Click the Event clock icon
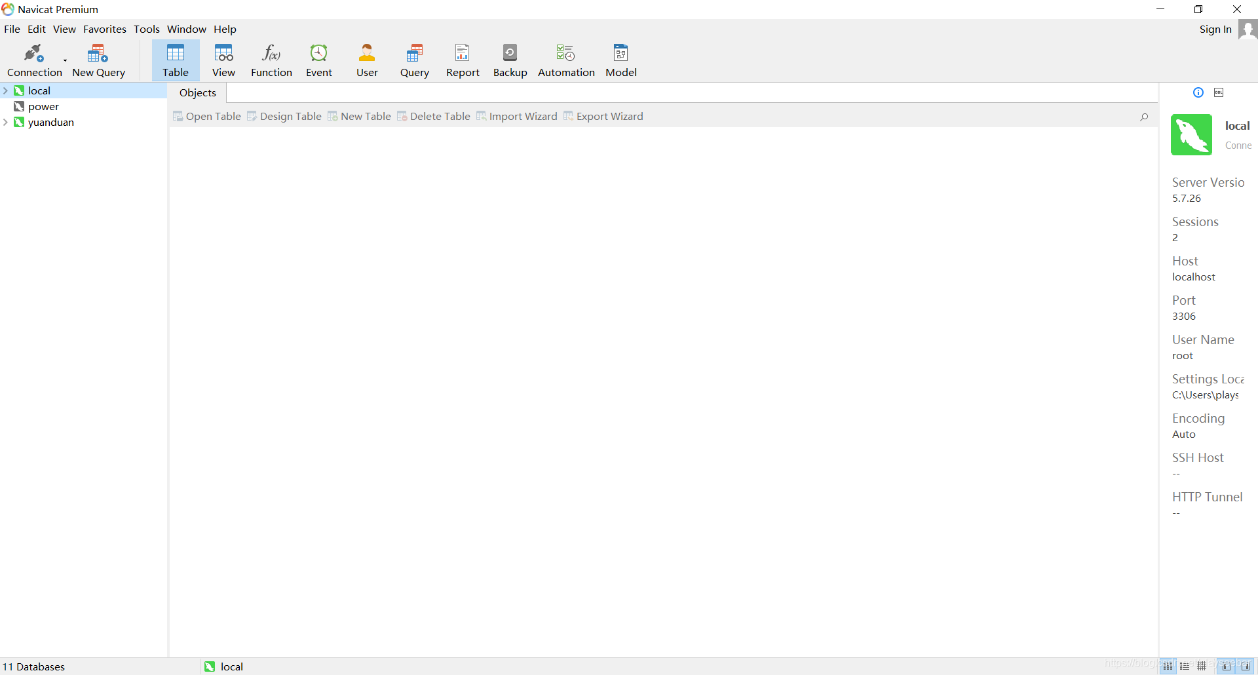This screenshot has width=1258, height=675. [x=319, y=60]
